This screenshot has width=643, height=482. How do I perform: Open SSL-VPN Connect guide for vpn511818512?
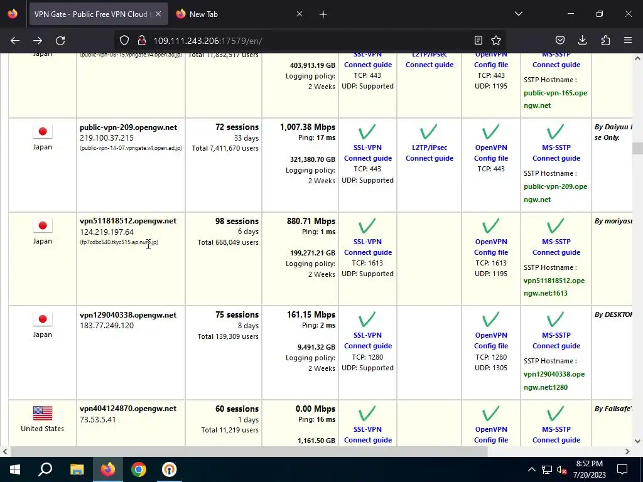[368, 247]
